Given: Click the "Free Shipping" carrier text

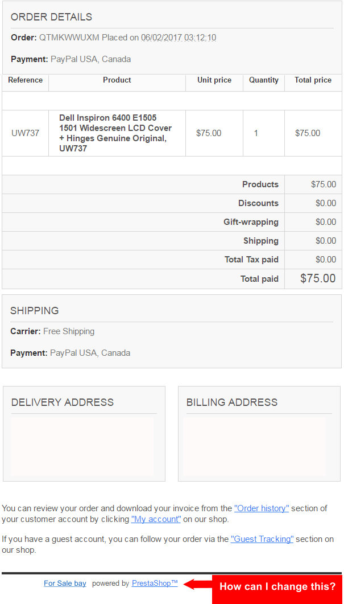Looking at the screenshot, I should point(69,331).
